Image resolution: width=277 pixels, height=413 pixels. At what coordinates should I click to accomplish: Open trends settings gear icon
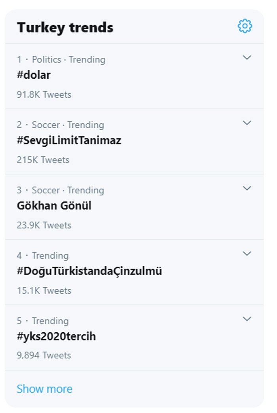(245, 26)
